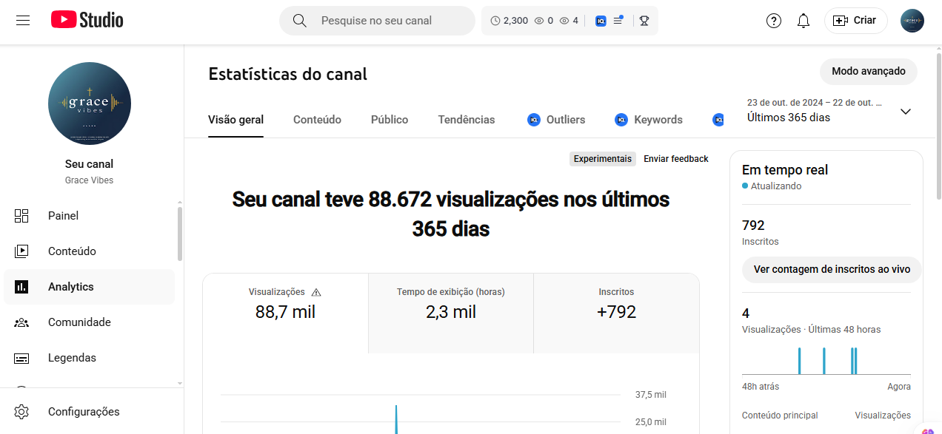Select the Inscritos +792 metric card
Image resolution: width=942 pixels, height=434 pixels.
616,313
